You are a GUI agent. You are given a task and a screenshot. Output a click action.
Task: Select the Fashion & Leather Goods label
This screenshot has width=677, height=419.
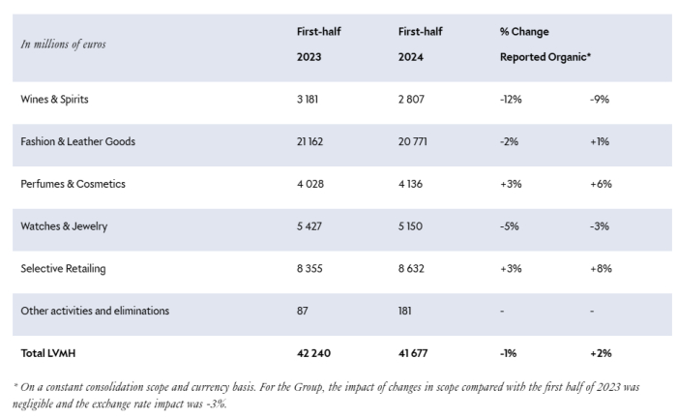(x=78, y=141)
